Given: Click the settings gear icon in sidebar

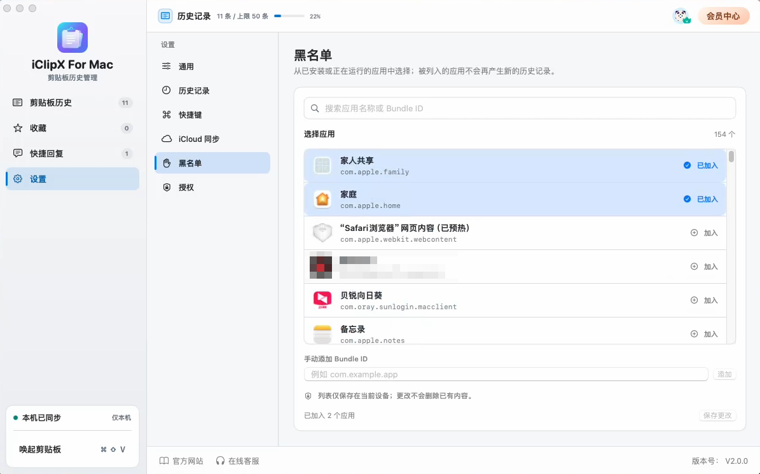Looking at the screenshot, I should pos(18,179).
